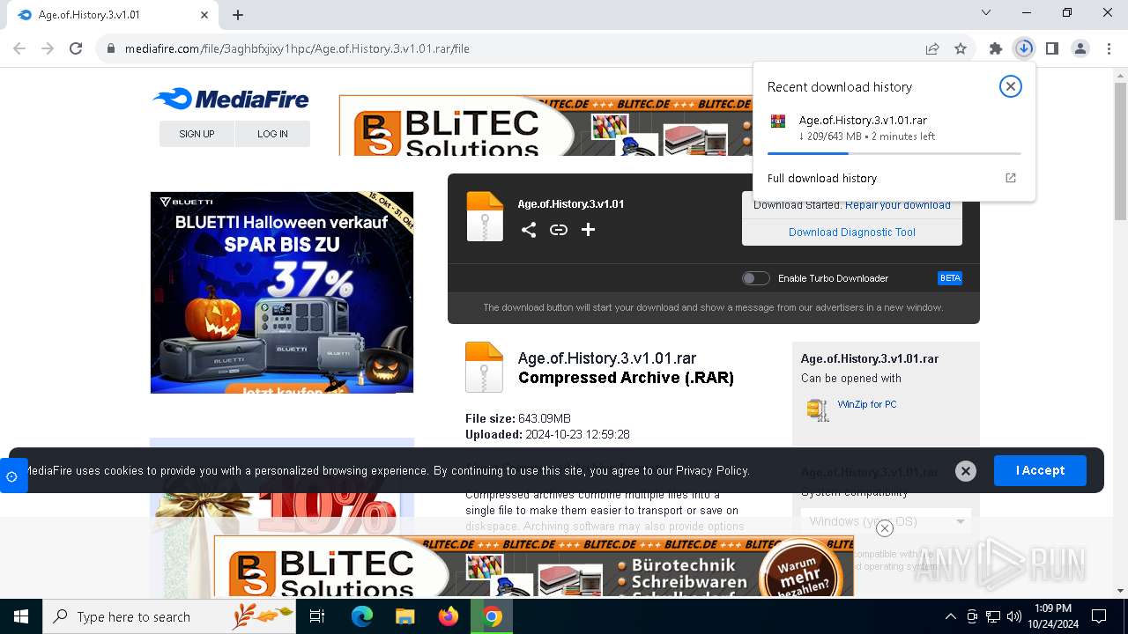Reload the page
This screenshot has height=634, width=1128.
point(76,48)
